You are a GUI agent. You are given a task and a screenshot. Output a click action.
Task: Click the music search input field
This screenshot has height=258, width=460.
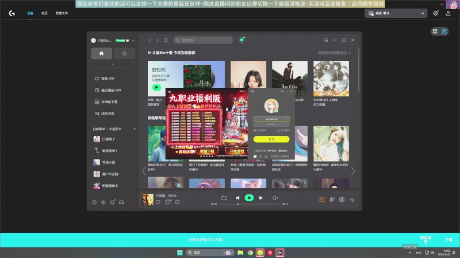click(204, 40)
